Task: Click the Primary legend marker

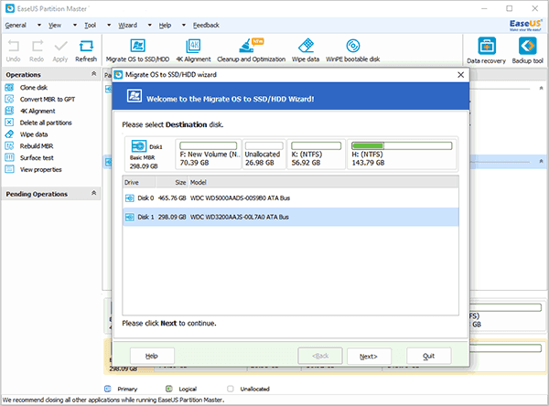Action: pyautogui.click(x=108, y=389)
